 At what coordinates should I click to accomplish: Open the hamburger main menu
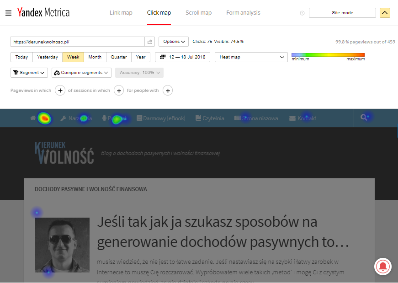click(x=8, y=13)
